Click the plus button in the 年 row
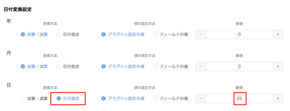Image resolution: width=290 pixels, height=111 pixels. [x=278, y=34]
